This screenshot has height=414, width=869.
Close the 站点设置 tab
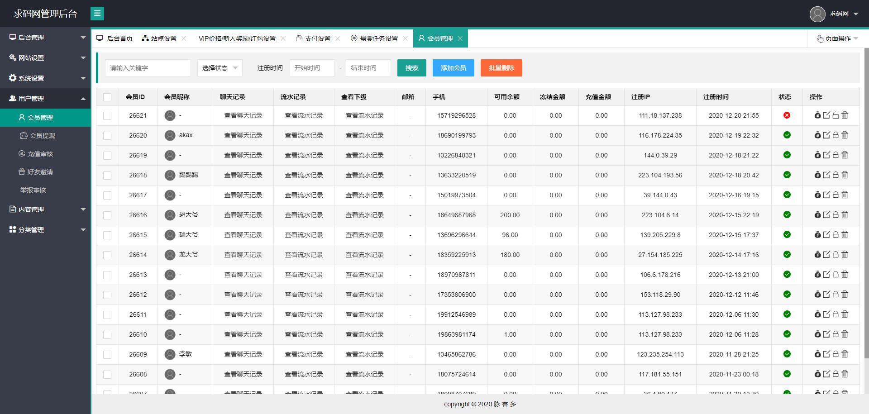point(184,38)
